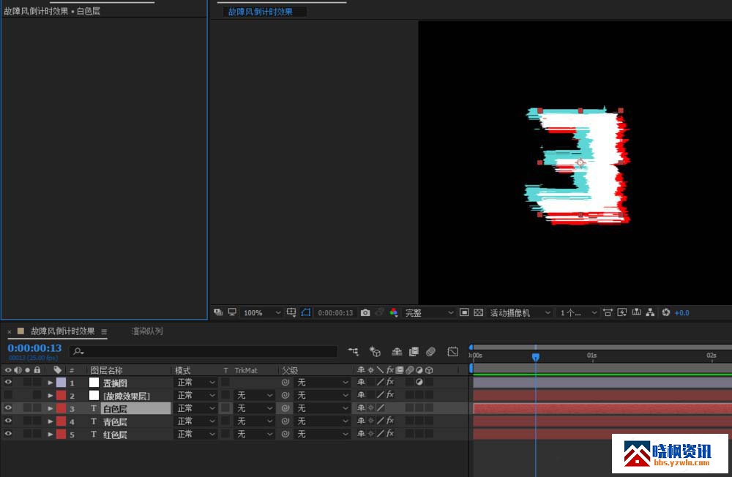Open the 活动摄像机 3D view dropdown

[520, 312]
